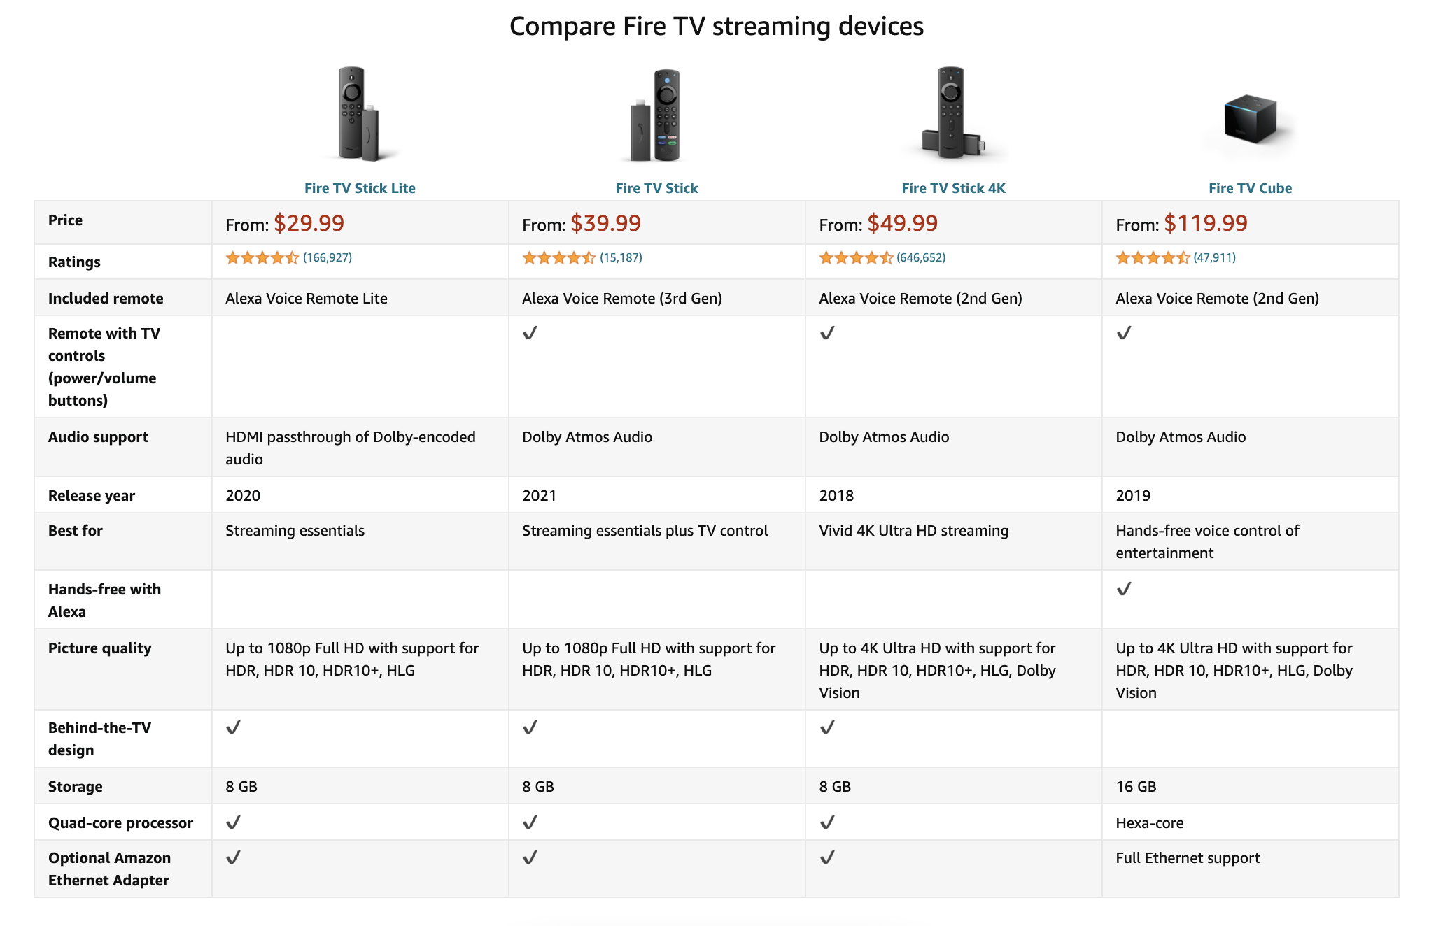Click the Fire TV Stick star rating
Viewport: 1436px width, 926px height.
click(x=558, y=258)
